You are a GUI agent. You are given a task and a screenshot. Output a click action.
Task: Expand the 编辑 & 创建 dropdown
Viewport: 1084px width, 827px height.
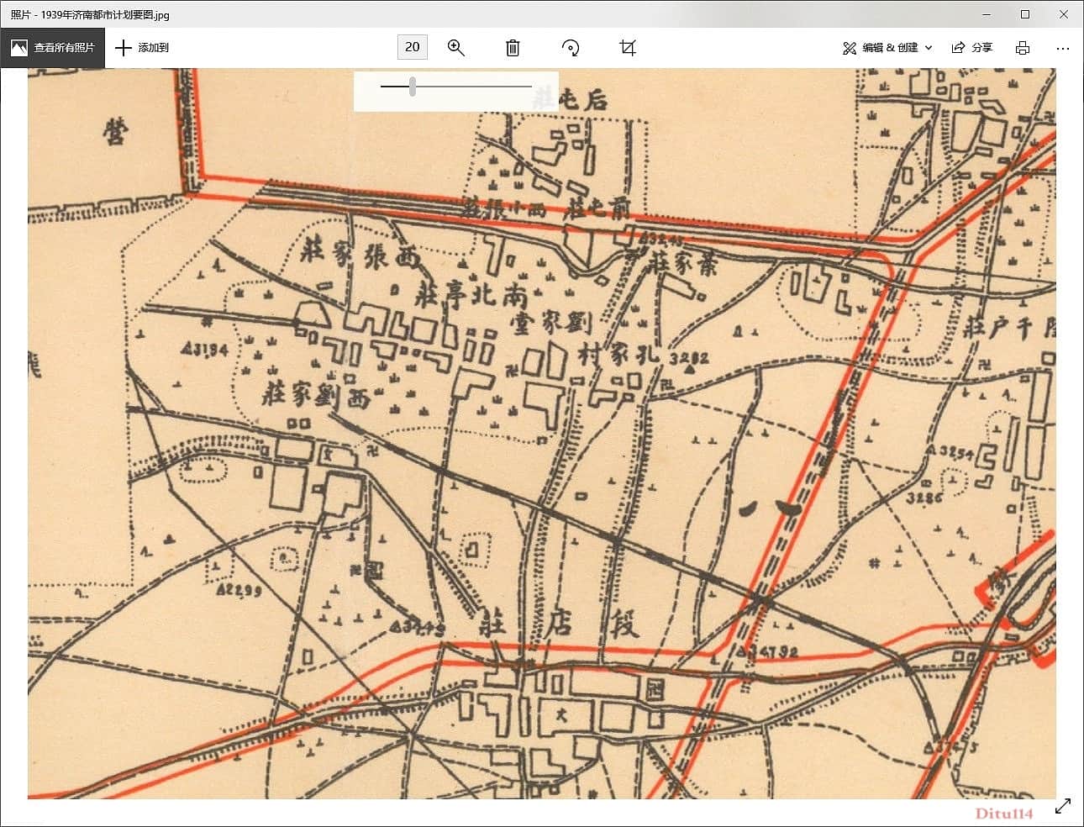click(888, 48)
